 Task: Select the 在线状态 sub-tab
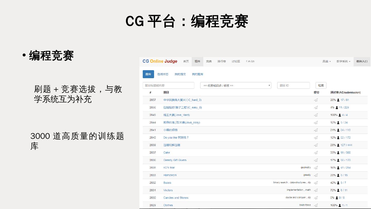tap(163, 74)
